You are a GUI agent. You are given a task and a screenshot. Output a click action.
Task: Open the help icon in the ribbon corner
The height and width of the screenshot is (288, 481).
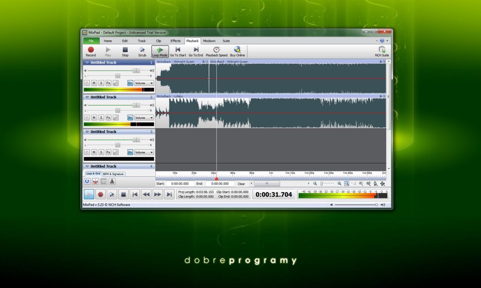point(382,41)
